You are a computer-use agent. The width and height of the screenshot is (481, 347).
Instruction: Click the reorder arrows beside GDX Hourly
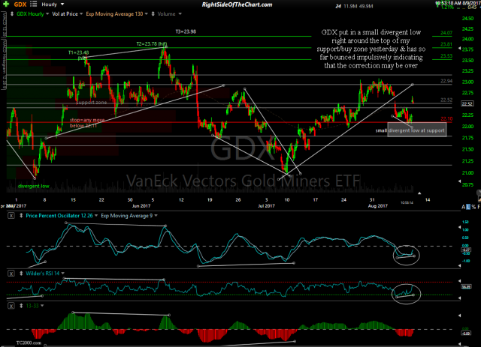point(12,13)
